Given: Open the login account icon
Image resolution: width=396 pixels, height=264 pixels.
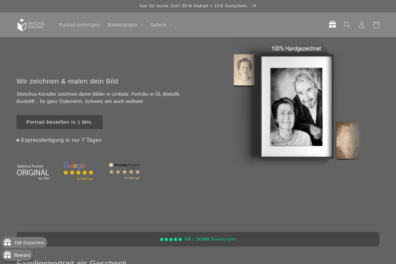Looking at the screenshot, I should click(362, 25).
